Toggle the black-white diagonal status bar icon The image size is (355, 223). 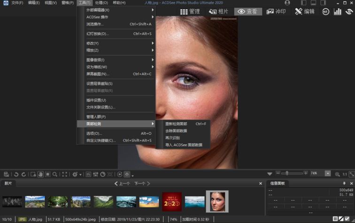[x=341, y=219]
